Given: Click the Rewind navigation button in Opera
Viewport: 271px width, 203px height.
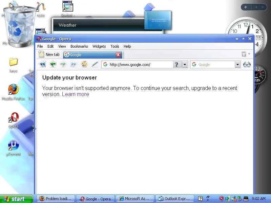Looking at the screenshot, I should click(x=42, y=64).
